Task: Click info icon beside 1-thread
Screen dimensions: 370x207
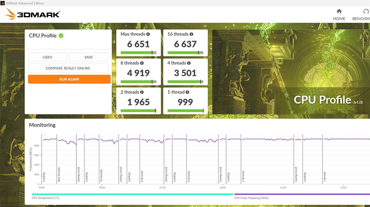Action: tap(187, 92)
